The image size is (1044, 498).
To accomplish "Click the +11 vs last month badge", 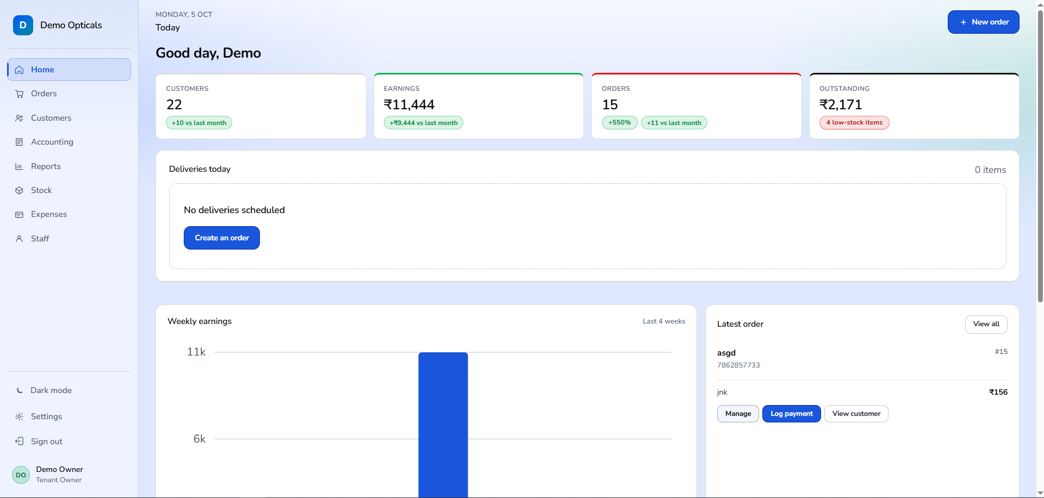I will pyautogui.click(x=674, y=123).
